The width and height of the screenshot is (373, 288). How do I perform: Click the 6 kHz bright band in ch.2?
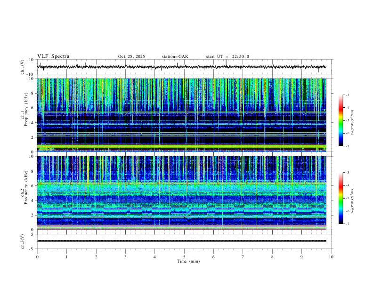click(x=181, y=184)
